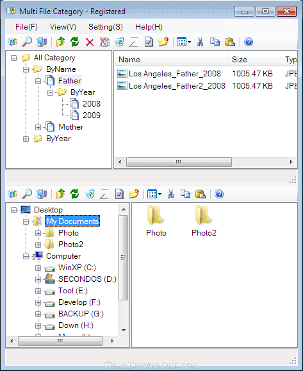Open the View(V) menu

point(63,27)
